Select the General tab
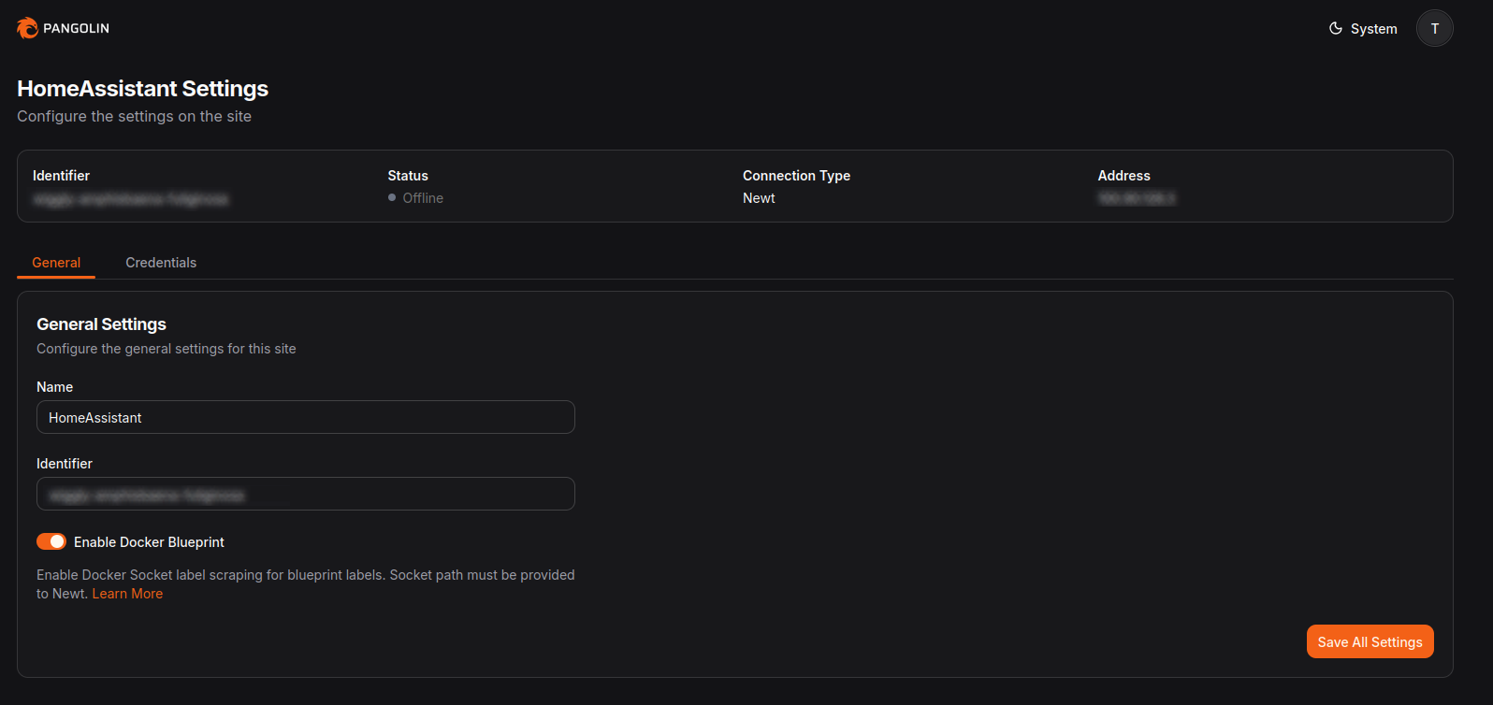1493x705 pixels. point(56,263)
